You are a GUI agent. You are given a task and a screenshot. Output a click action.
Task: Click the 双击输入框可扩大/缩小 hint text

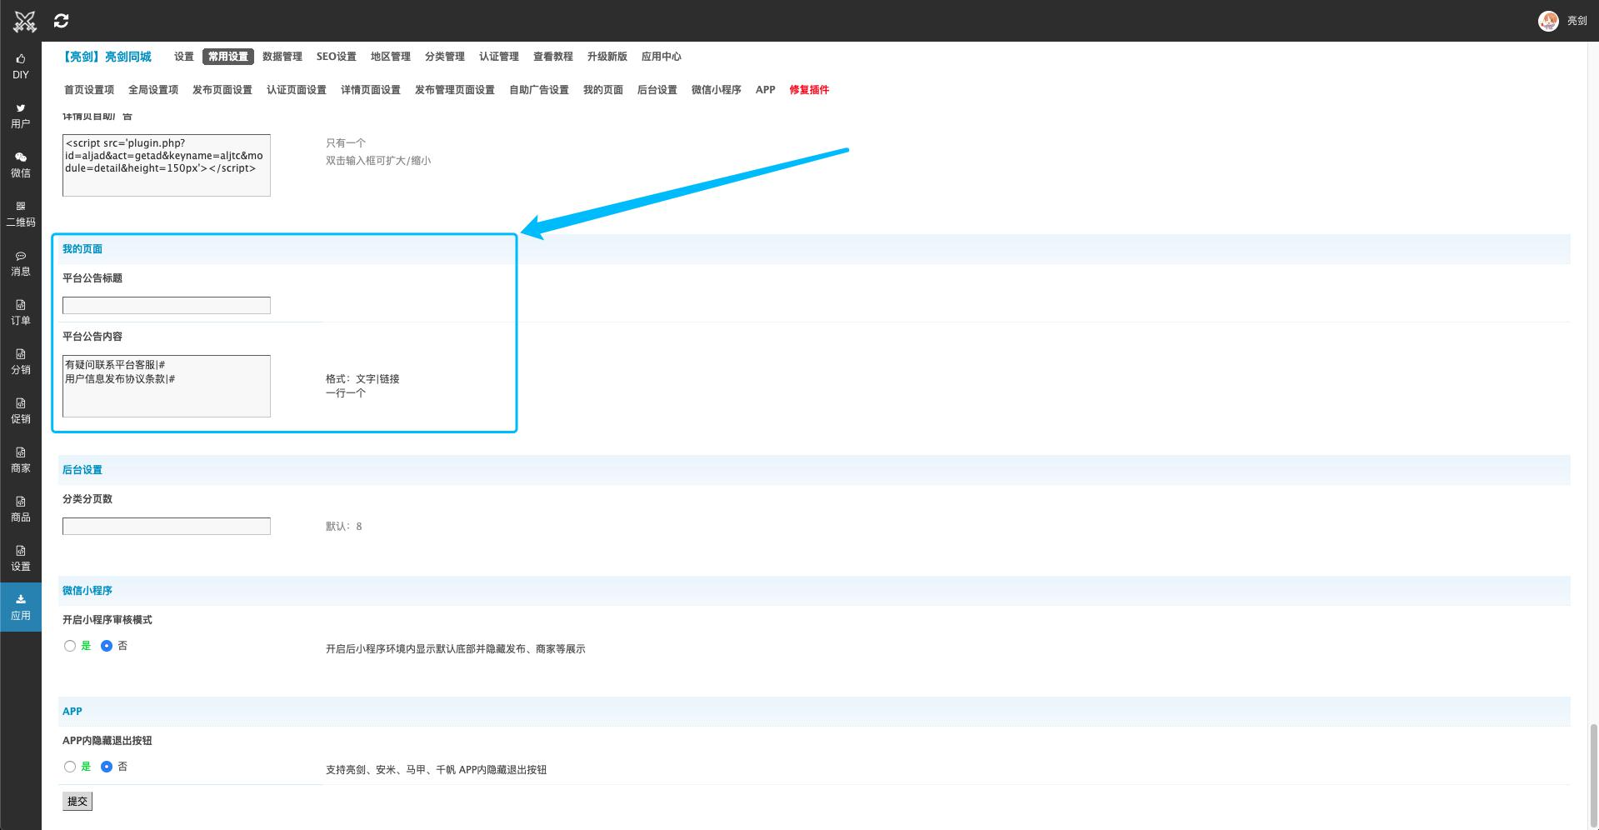click(378, 161)
